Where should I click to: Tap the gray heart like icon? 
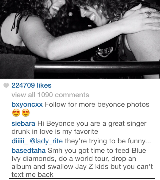point(6,85)
